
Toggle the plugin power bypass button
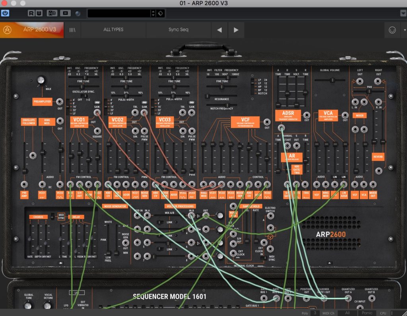(5, 13)
